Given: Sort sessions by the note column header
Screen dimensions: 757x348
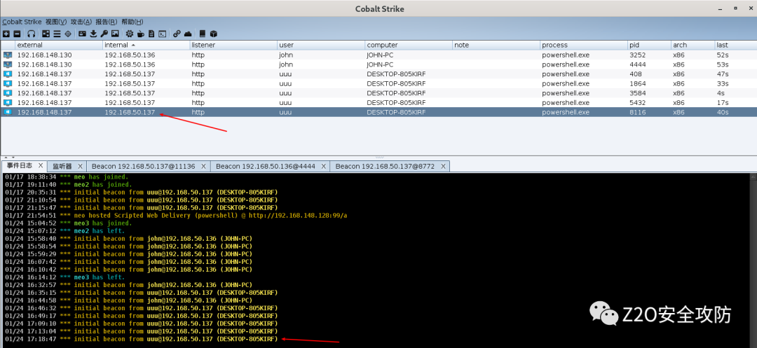Looking at the screenshot, I should pyautogui.click(x=496, y=45).
